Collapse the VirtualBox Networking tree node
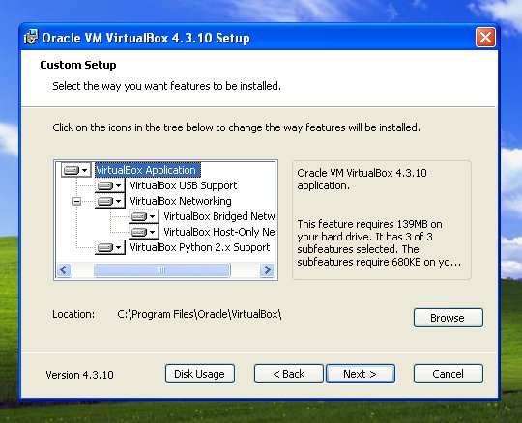 (x=76, y=201)
